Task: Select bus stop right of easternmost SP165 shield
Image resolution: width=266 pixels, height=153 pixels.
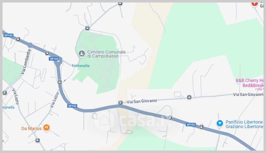Action: 201,127
